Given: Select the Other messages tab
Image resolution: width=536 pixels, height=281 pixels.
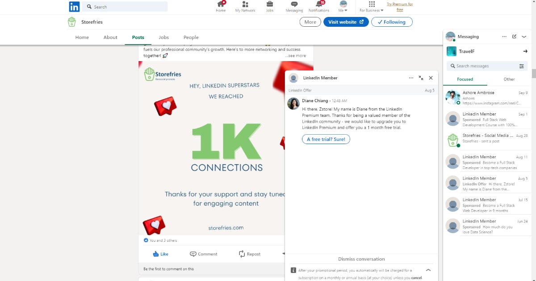Looking at the screenshot, I should (x=509, y=79).
